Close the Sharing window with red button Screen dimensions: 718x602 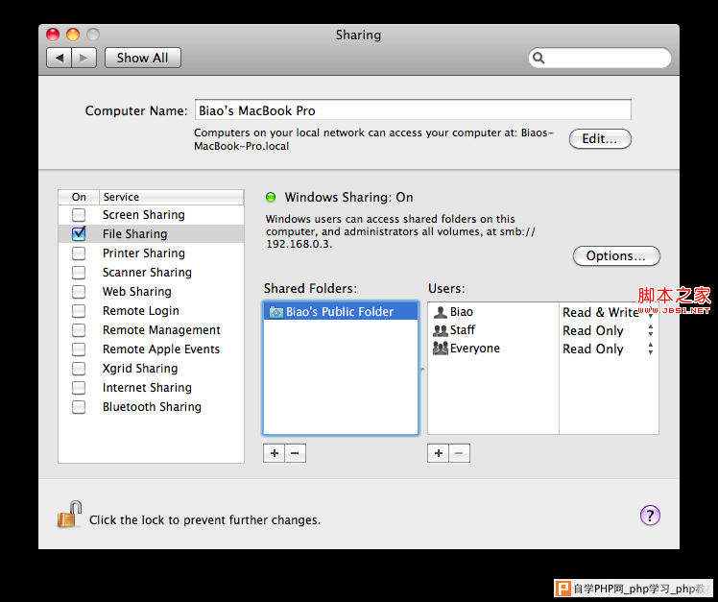click(53, 35)
